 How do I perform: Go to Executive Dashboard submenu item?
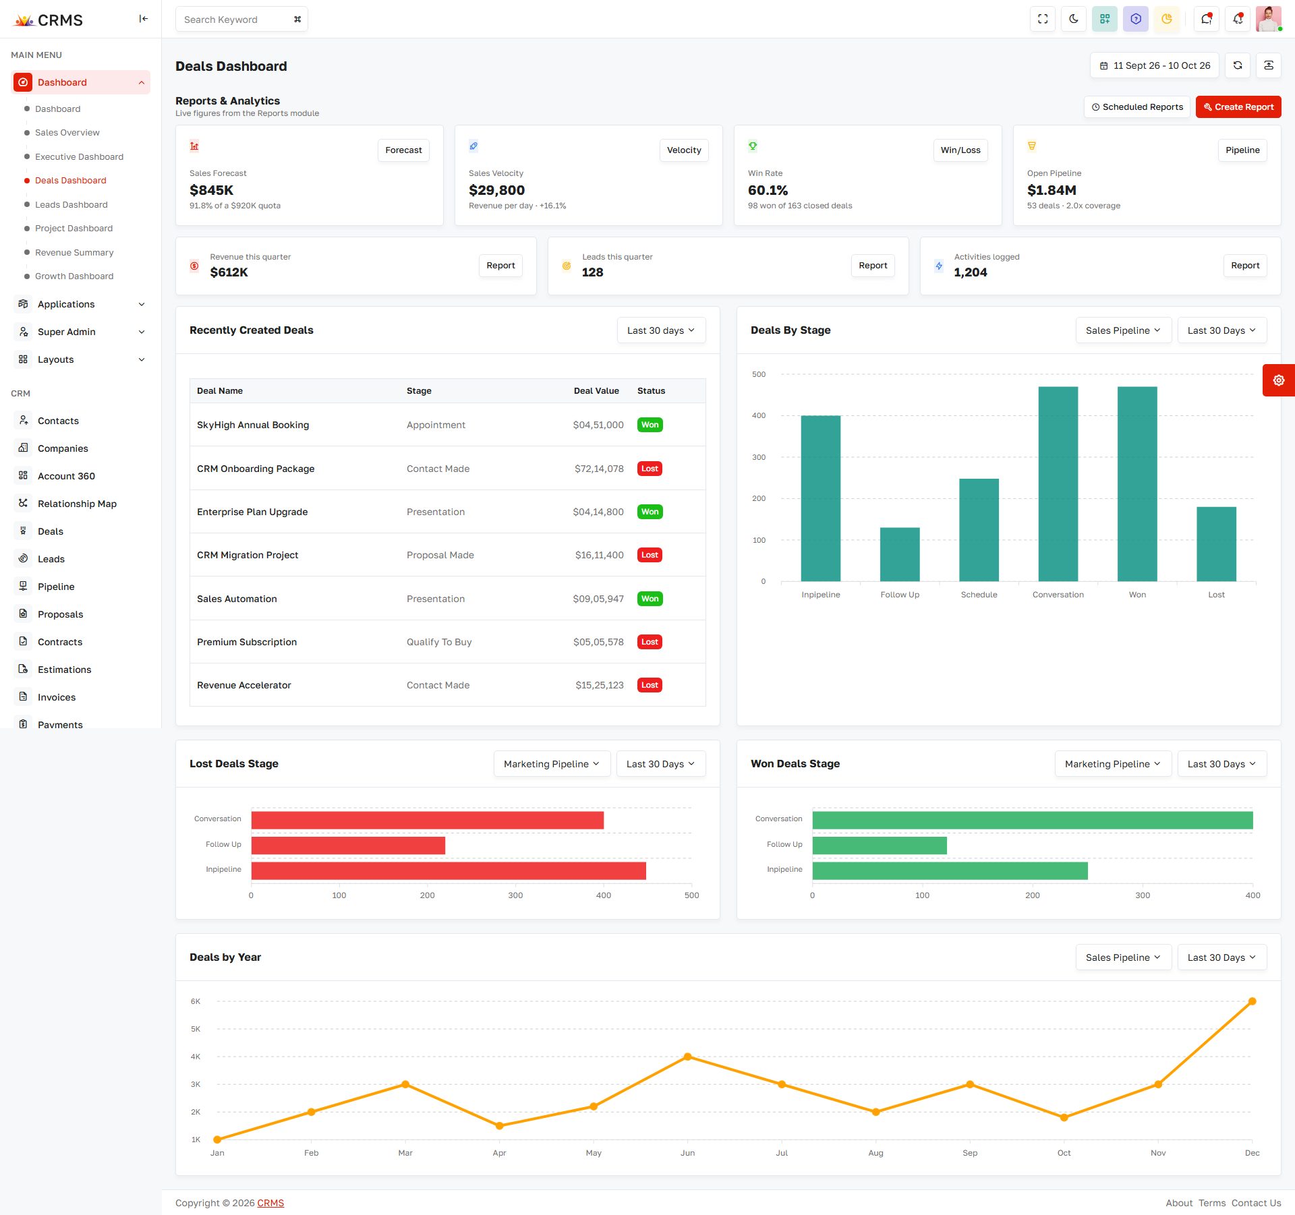(79, 156)
